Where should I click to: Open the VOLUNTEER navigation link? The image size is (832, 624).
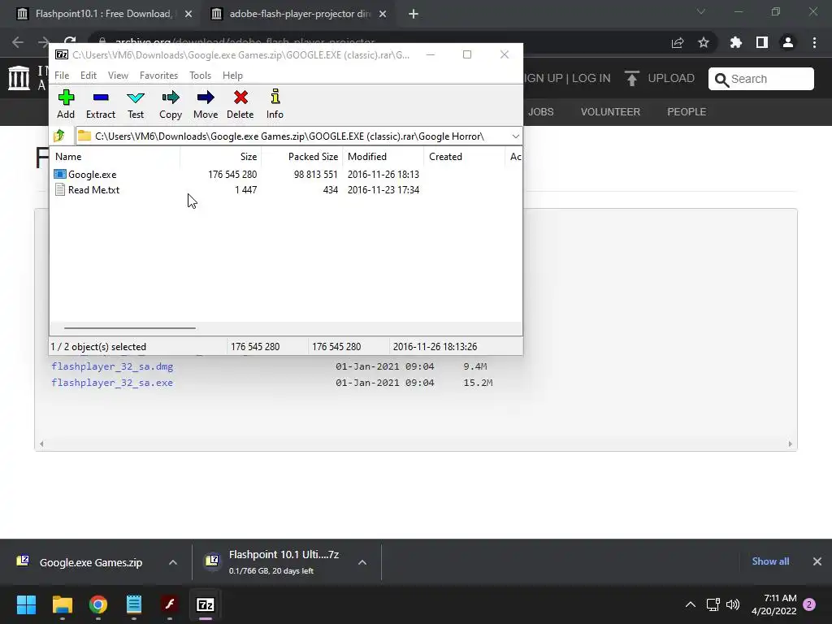[610, 112]
